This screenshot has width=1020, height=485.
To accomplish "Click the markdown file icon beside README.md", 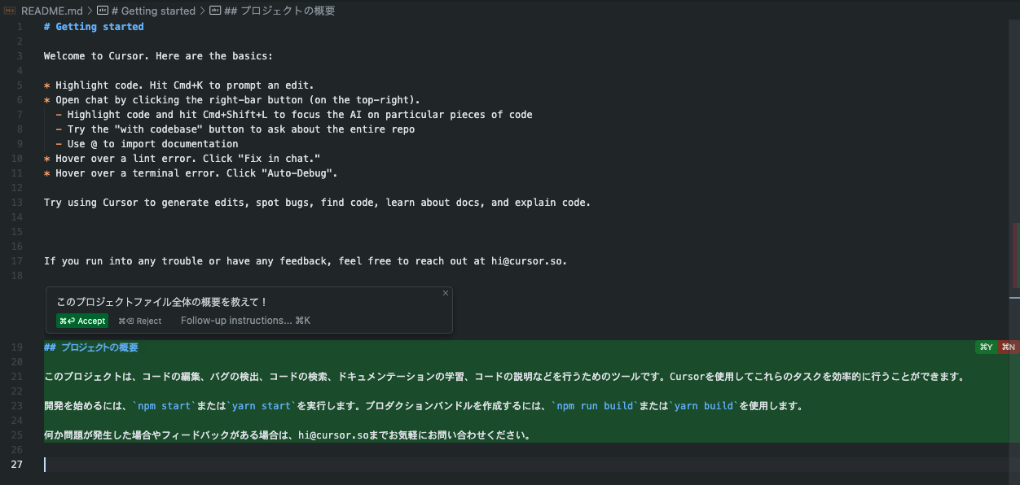I will coord(11,11).
